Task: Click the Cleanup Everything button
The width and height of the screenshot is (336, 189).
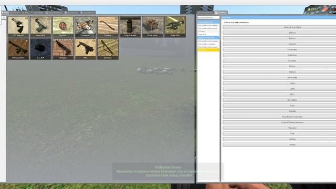Action: [279, 27]
